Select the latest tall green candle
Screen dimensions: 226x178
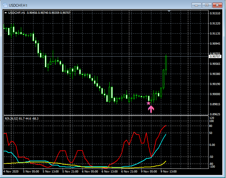166,63
